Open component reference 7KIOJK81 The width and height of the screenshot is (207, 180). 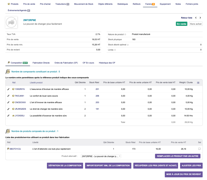pyautogui.click(x=19, y=96)
